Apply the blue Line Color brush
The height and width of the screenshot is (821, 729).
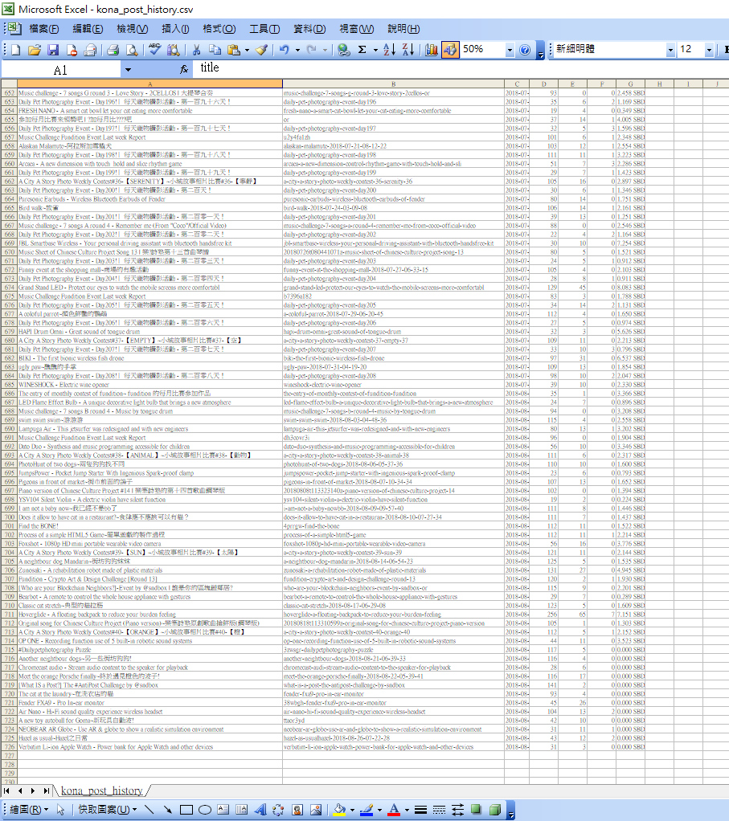(367, 810)
